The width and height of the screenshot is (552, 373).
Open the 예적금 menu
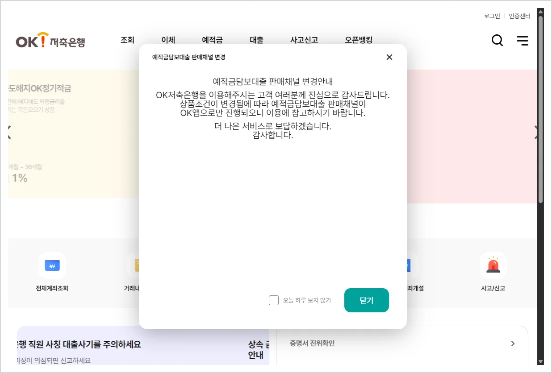click(212, 40)
